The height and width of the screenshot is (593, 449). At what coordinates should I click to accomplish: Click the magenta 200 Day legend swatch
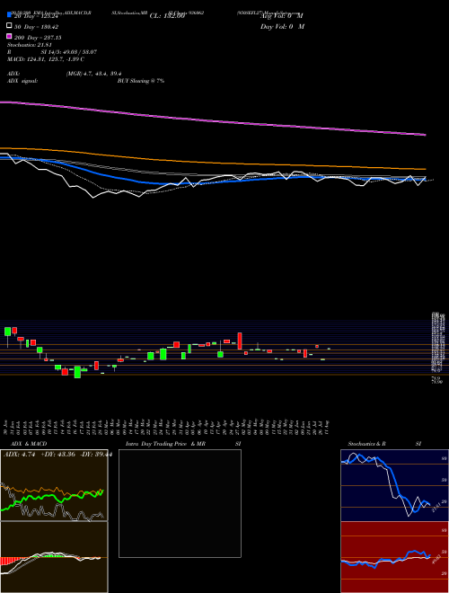pyautogui.click(x=9, y=36)
